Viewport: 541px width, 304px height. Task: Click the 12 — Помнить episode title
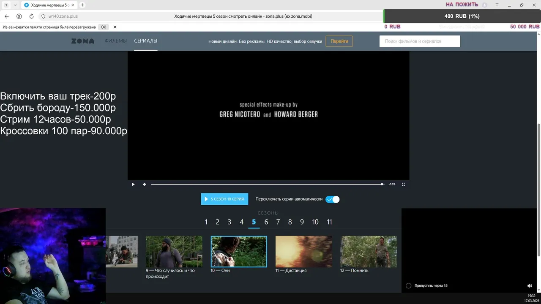(x=354, y=270)
